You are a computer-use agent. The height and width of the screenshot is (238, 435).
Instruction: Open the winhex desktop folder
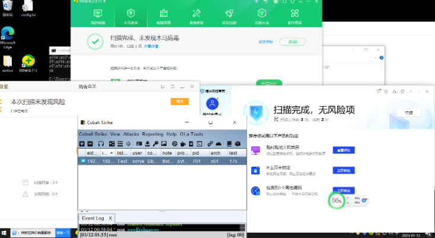[x=8, y=64]
